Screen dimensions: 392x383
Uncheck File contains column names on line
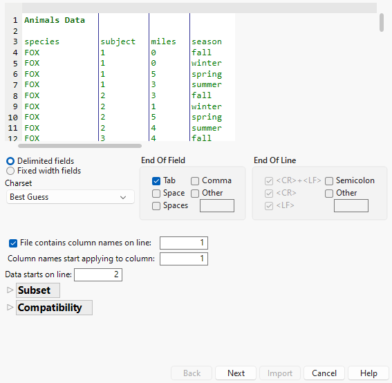[13, 243]
